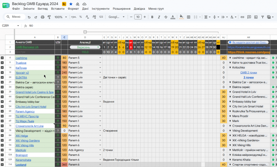The height and width of the screenshot is (167, 277).
Task: Increase decimal places icon
Action: coord(94,17)
